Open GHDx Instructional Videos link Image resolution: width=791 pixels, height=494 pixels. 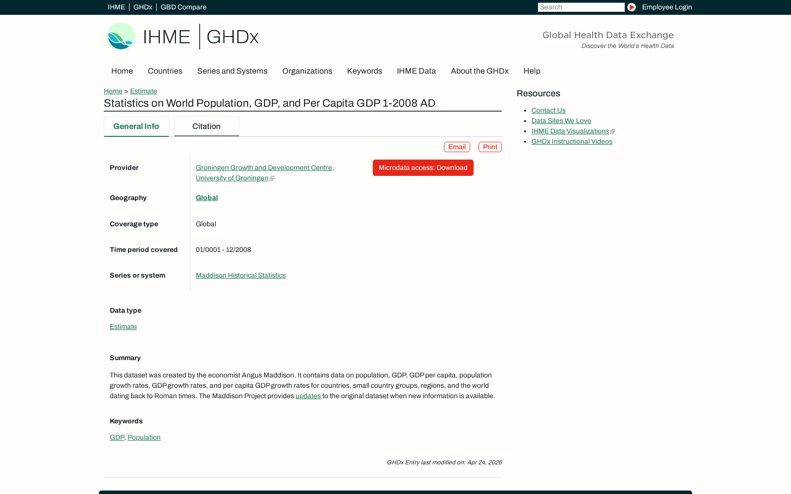572,141
